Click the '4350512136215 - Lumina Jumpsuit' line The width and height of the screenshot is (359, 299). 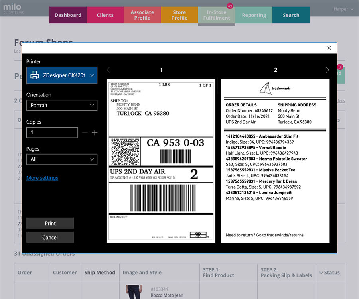[259, 193]
